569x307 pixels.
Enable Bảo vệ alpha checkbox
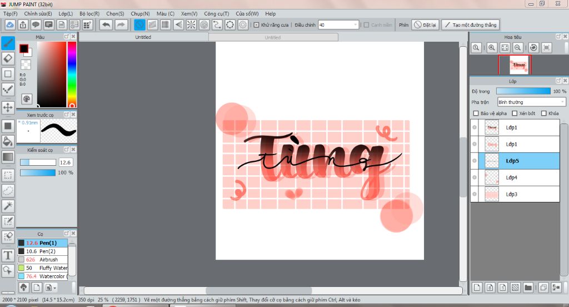pyautogui.click(x=476, y=113)
